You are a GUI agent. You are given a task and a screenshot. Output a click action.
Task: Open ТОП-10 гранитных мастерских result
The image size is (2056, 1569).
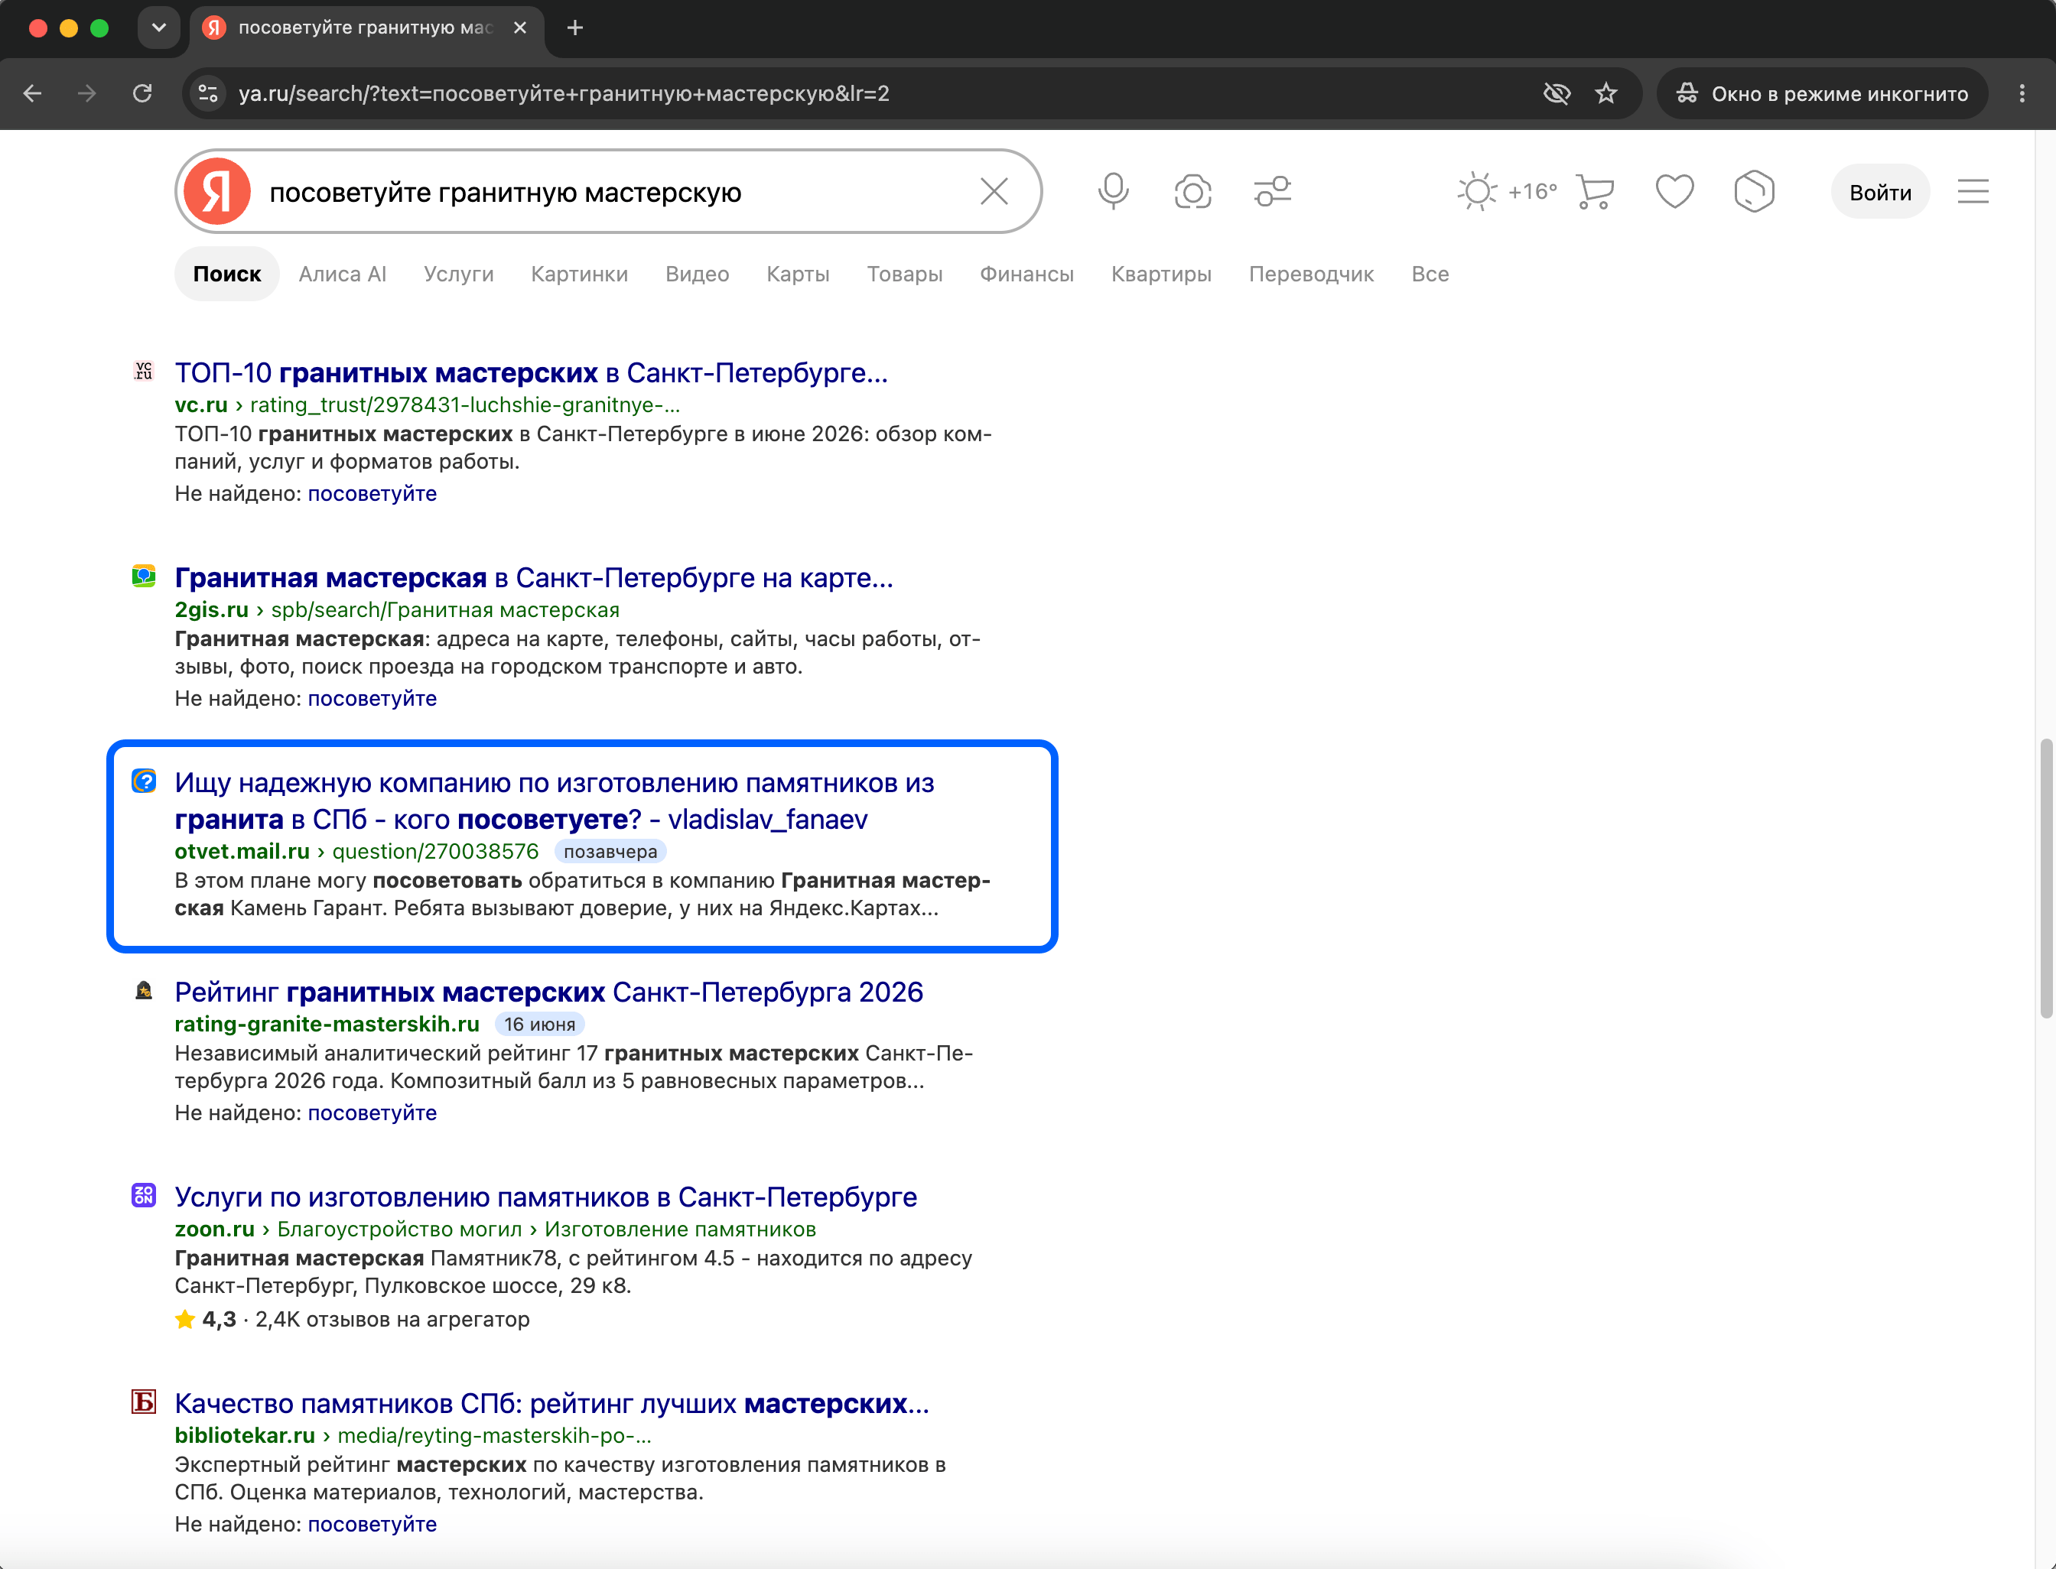click(531, 372)
